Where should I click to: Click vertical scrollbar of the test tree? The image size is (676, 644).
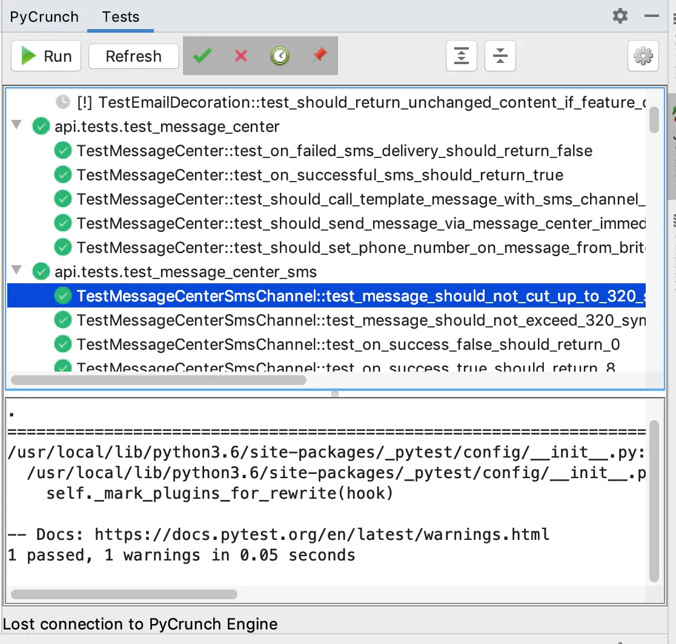click(x=654, y=120)
